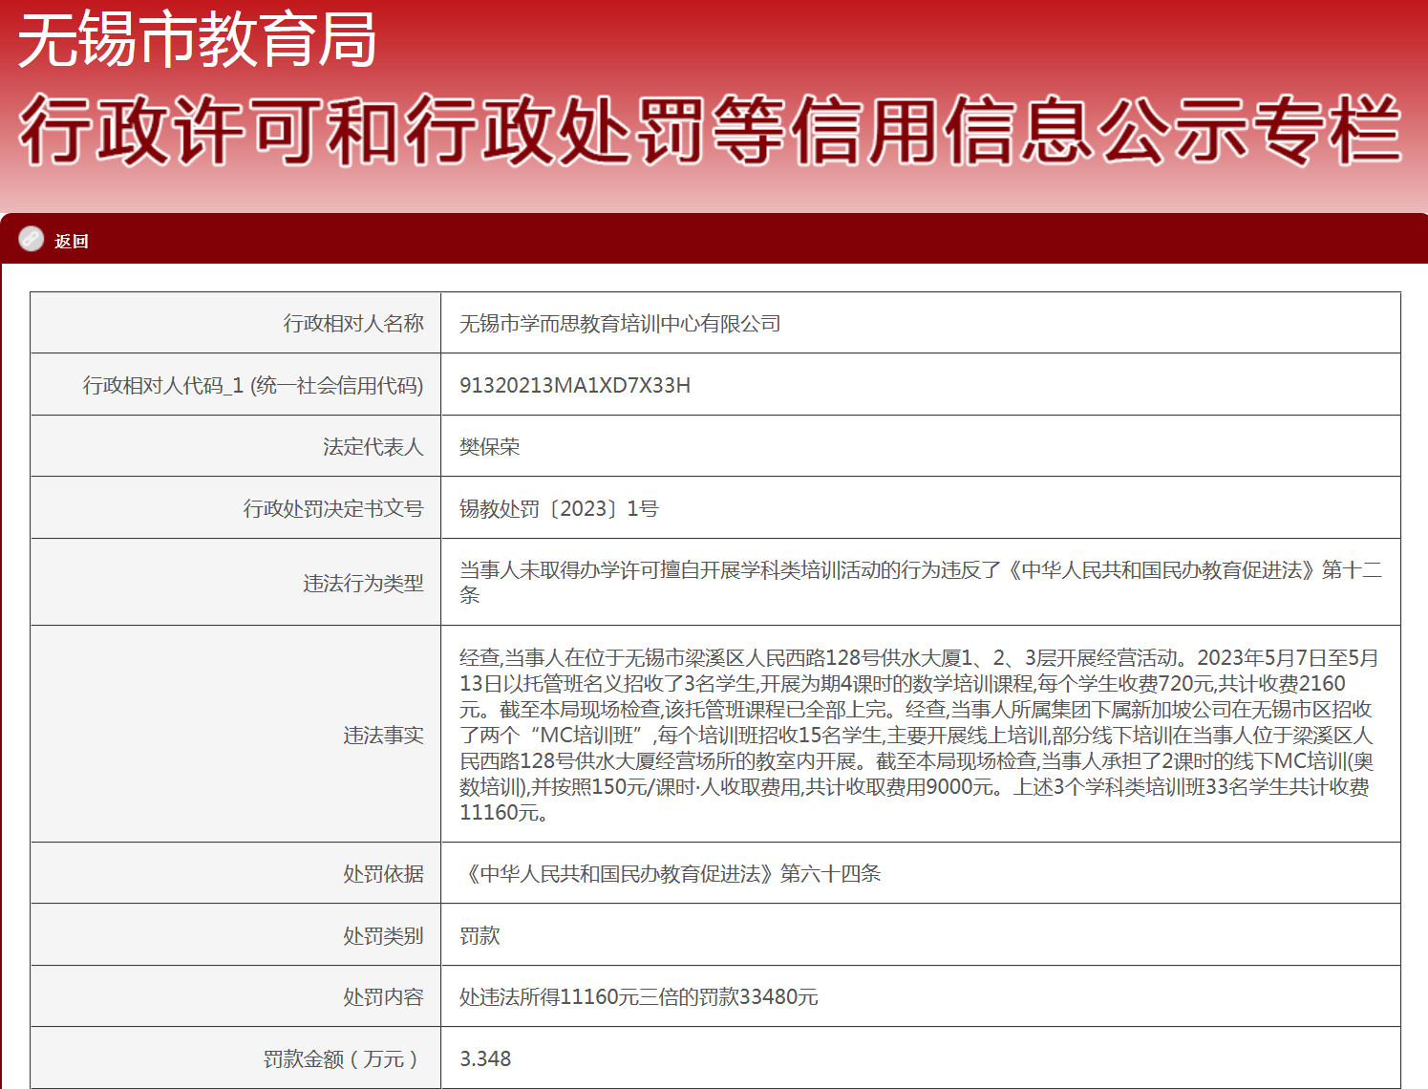
Task: Select the 行政处罚决定书文号 label cell
Action: coord(236,508)
